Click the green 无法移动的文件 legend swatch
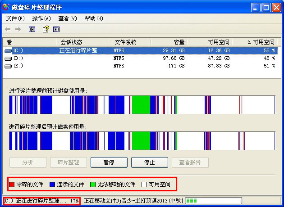Image resolution: width=284 pixels, height=207 pixels. coord(93,184)
